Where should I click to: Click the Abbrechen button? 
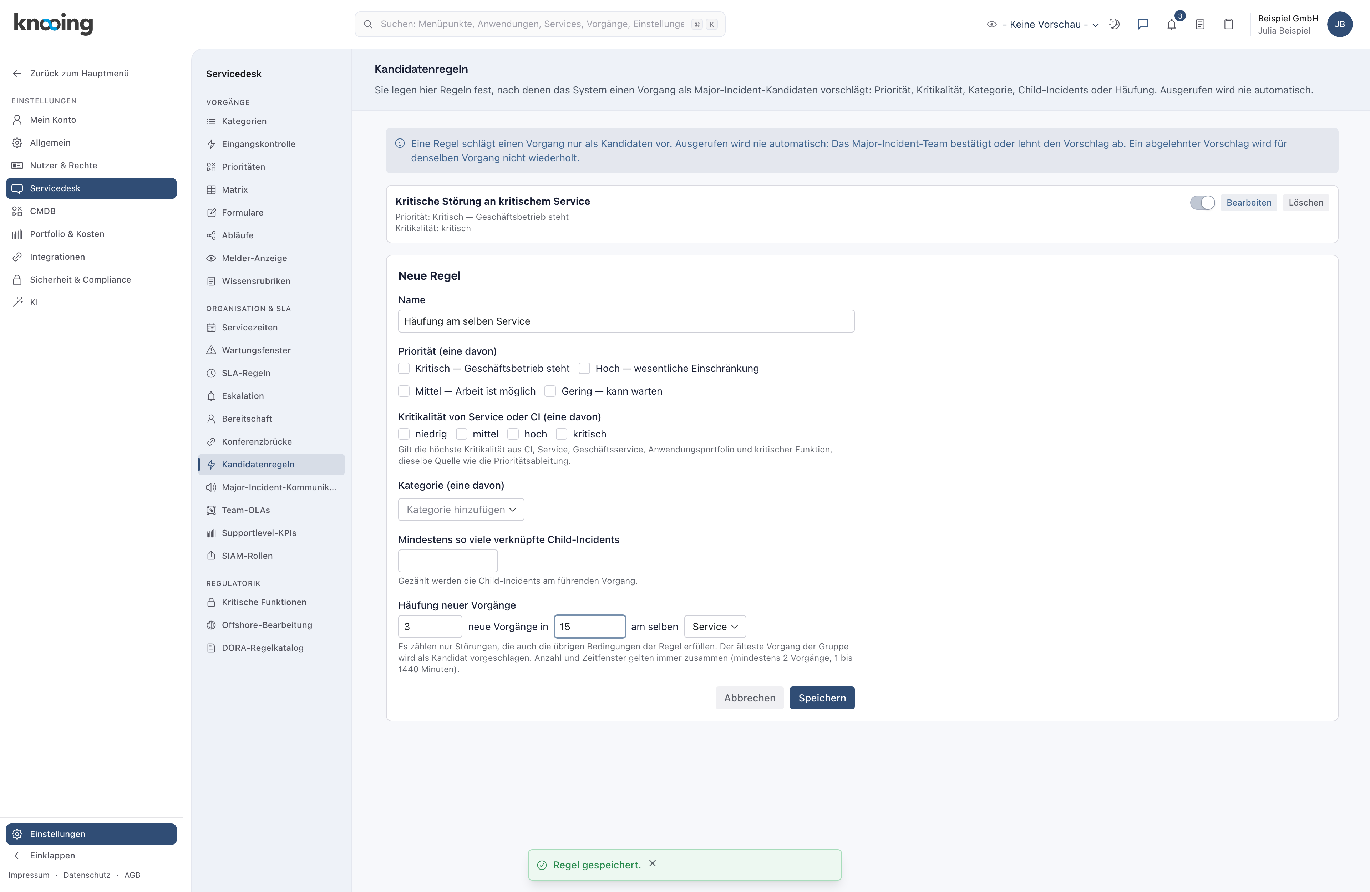tap(750, 698)
